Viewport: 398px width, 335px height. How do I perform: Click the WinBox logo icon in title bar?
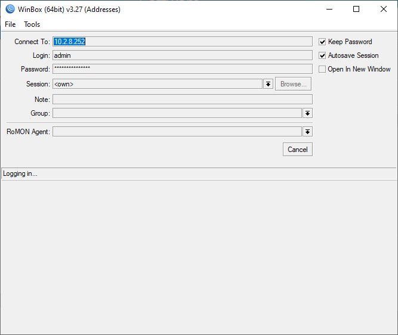[x=10, y=9]
